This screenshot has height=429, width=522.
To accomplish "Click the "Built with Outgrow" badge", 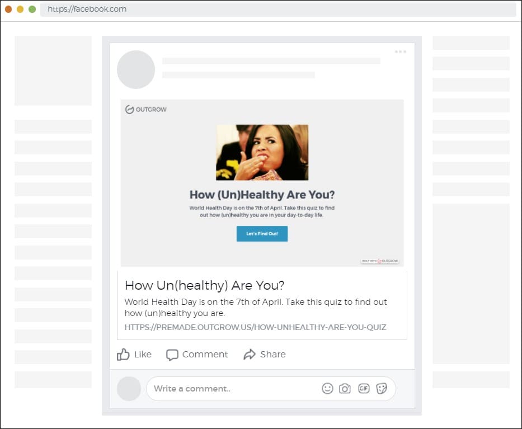I will (379, 261).
